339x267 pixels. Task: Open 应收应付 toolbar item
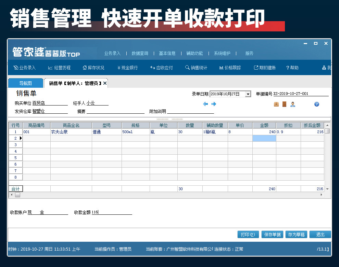162,68
